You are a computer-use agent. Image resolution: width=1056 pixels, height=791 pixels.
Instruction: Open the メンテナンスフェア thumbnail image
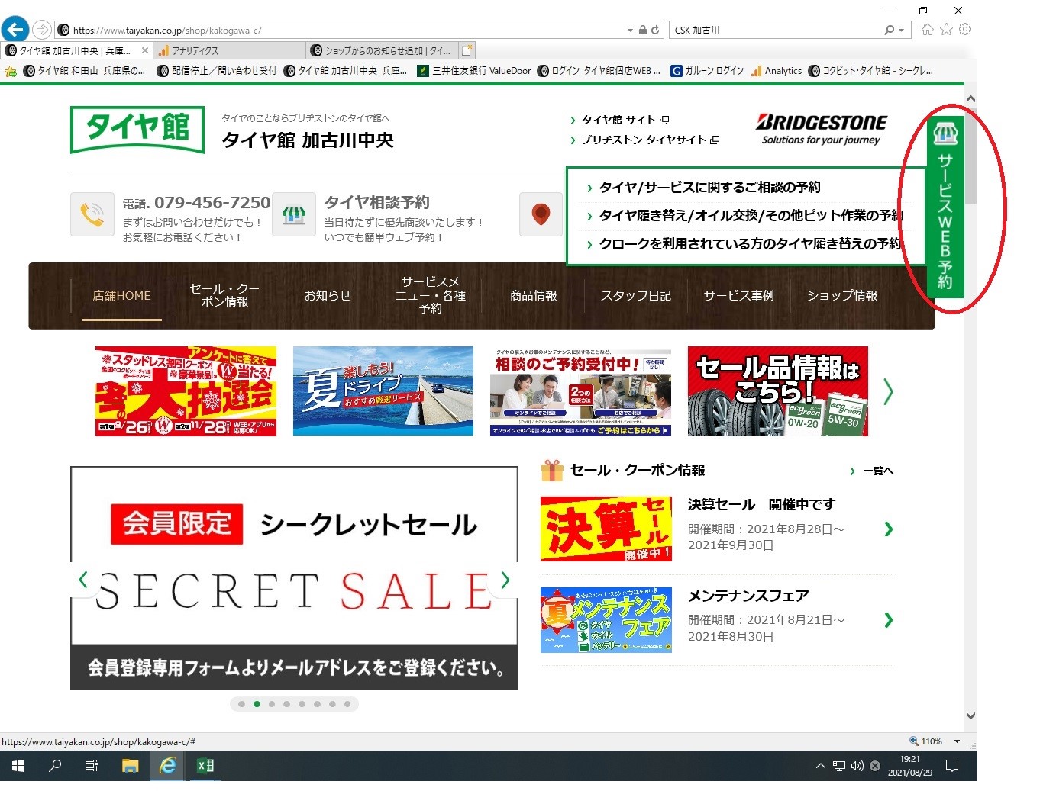pos(606,620)
